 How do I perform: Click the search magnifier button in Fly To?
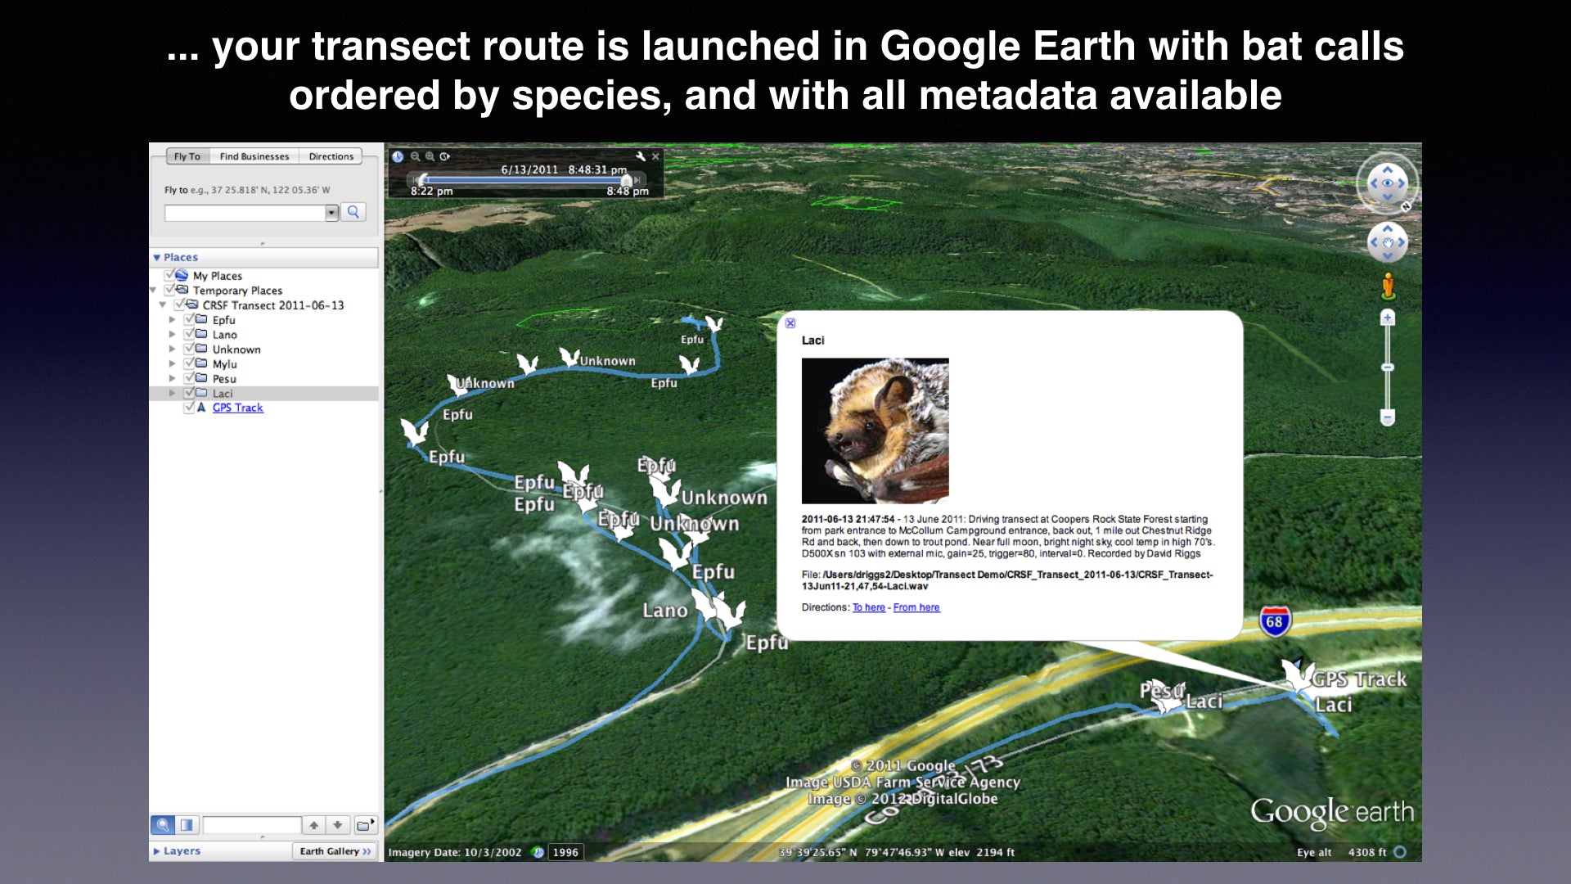coord(353,212)
